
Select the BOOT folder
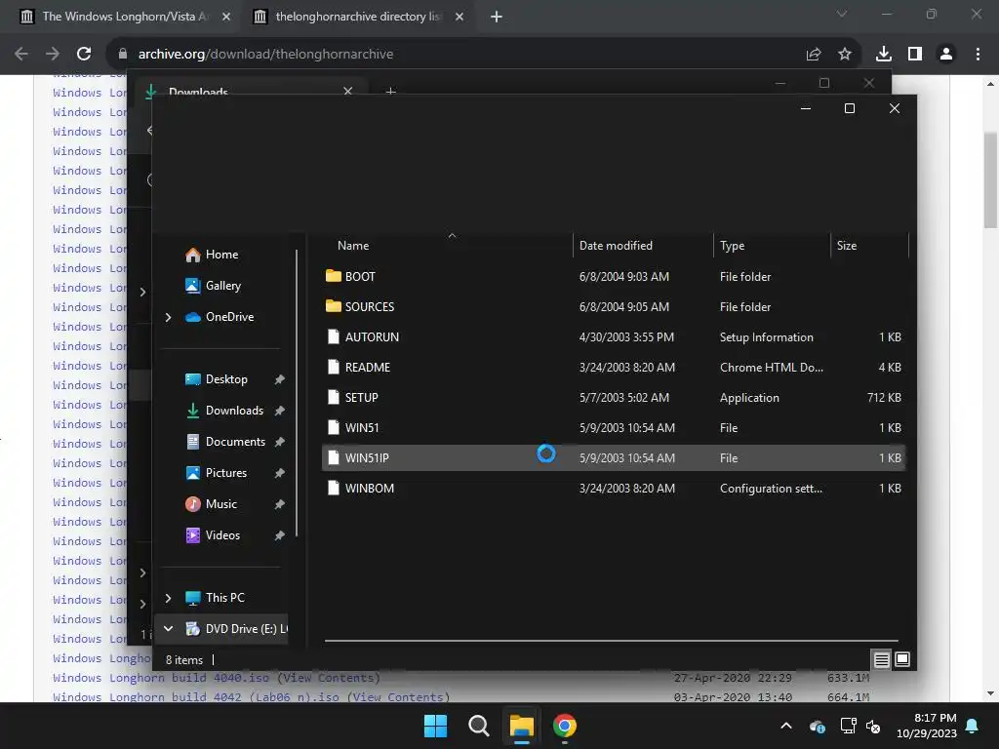pyautogui.click(x=614, y=276)
